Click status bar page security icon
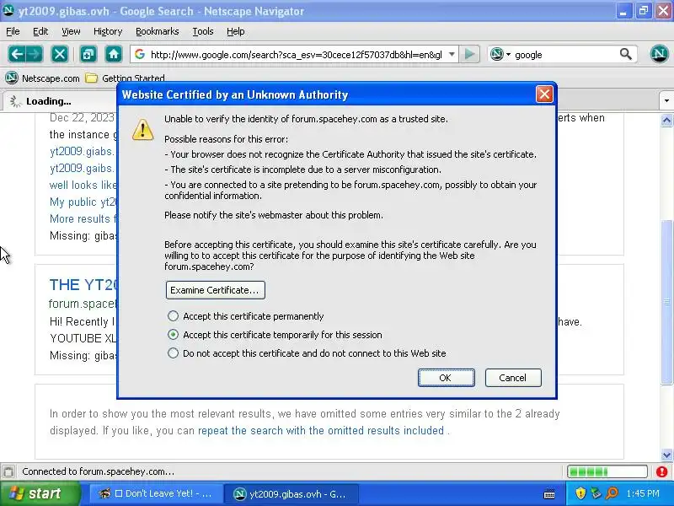The height and width of the screenshot is (506, 674). click(x=8, y=471)
